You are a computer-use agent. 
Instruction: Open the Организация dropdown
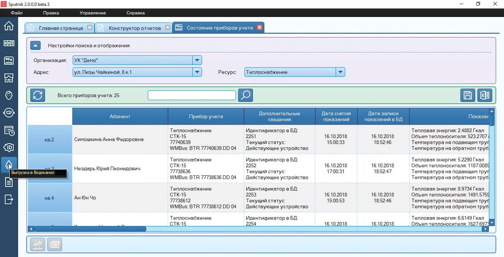[x=197, y=60]
